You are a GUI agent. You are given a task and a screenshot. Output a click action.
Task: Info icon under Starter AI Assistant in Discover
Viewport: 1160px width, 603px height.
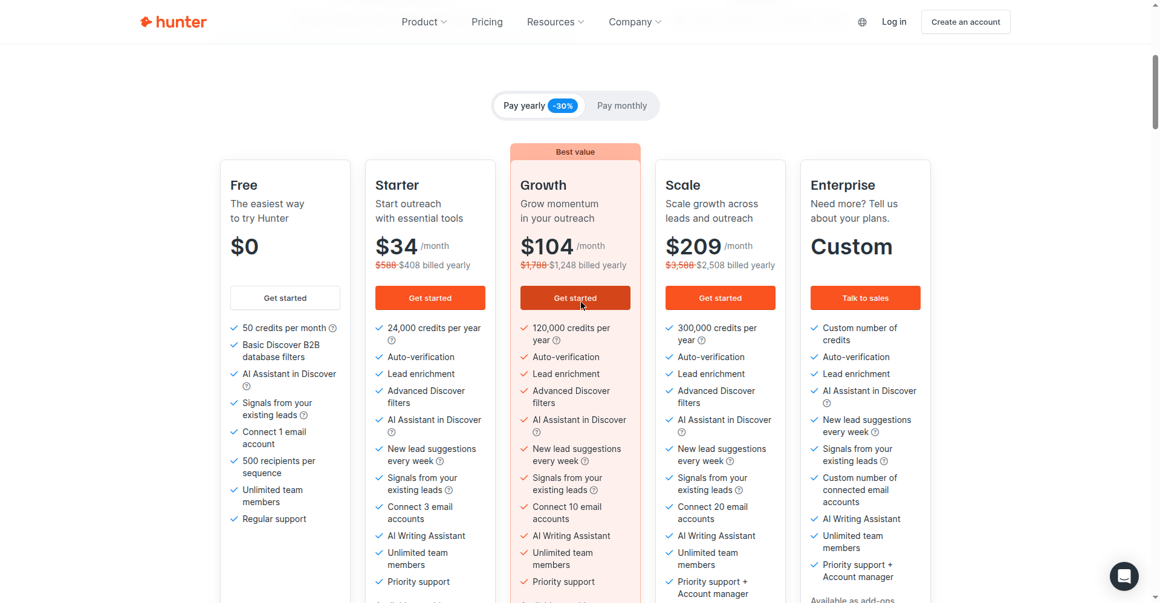[392, 433]
